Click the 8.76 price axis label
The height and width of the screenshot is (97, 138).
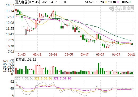[11, 46]
